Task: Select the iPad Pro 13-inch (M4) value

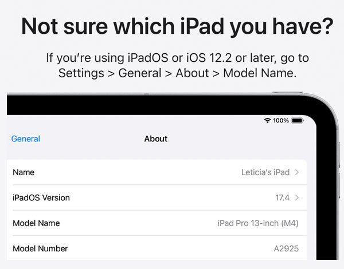Action: [x=258, y=223]
